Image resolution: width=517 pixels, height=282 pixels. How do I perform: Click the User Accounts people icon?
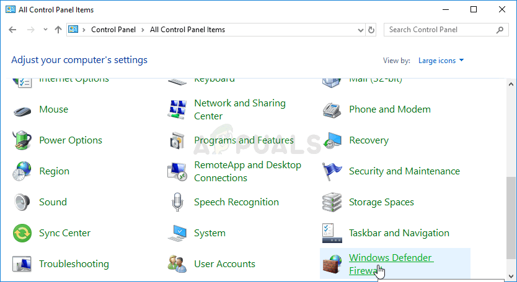click(177, 264)
